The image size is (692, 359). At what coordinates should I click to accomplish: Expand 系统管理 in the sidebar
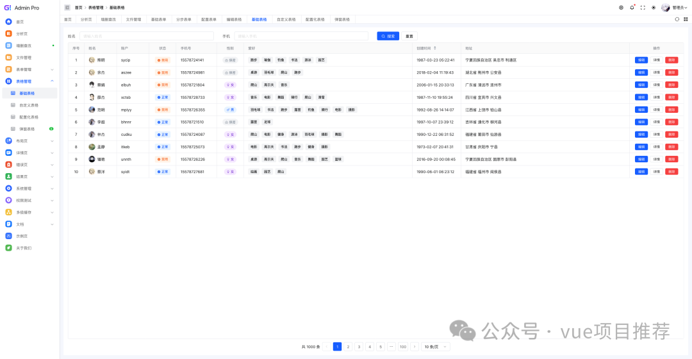coord(29,188)
